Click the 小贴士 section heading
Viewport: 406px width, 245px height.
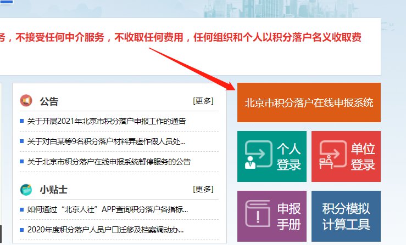[x=54, y=190]
